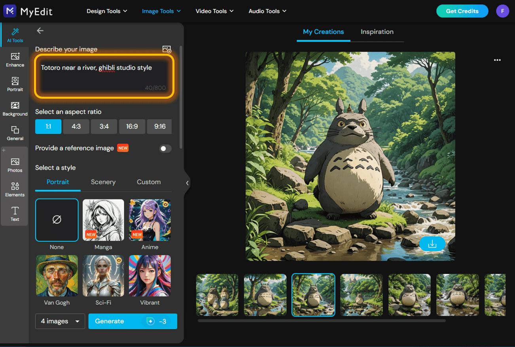Click the Get Credits button
The width and height of the screenshot is (515, 347).
pyautogui.click(x=462, y=11)
